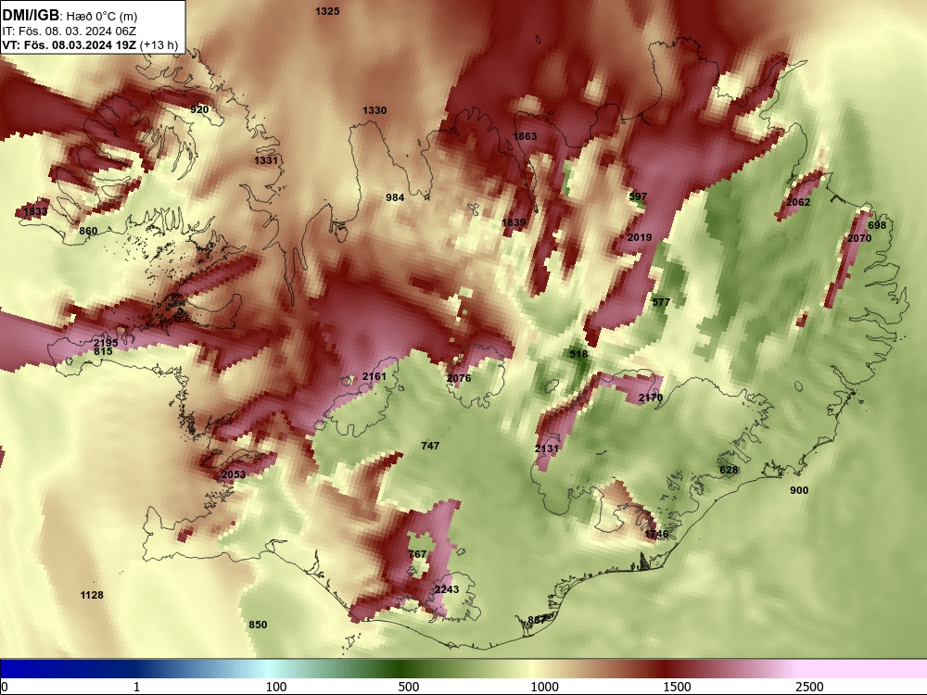Screen dimensions: 927x695
Task: Click the map value 2076
Action: (x=459, y=378)
